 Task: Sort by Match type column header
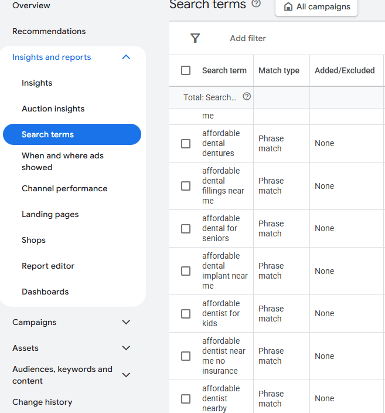tap(279, 70)
